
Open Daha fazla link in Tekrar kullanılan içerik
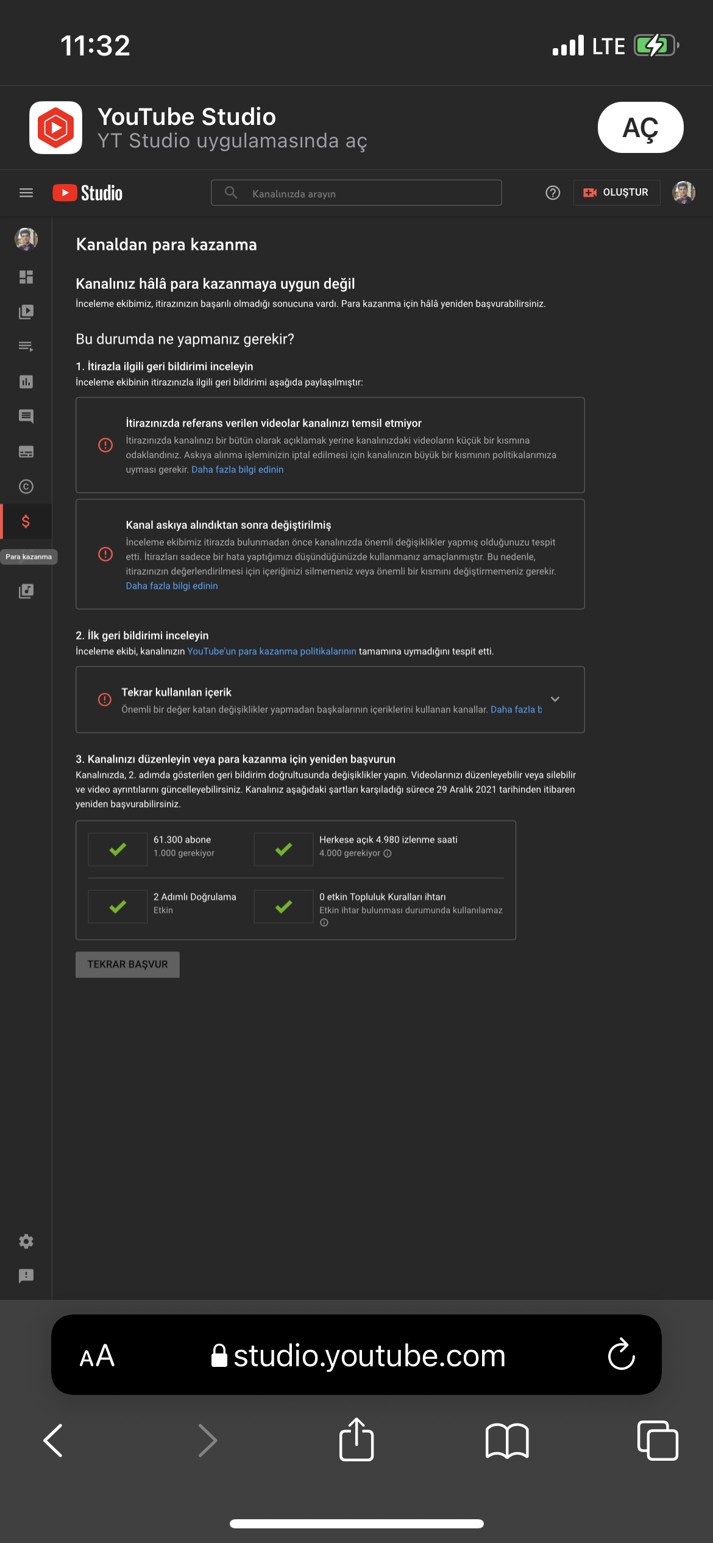point(516,709)
